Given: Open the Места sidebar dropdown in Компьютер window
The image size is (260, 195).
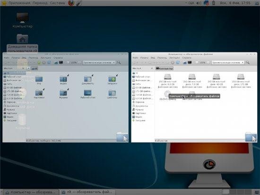Looking at the screenshot, I should pyautogui.click(x=137, y=68).
